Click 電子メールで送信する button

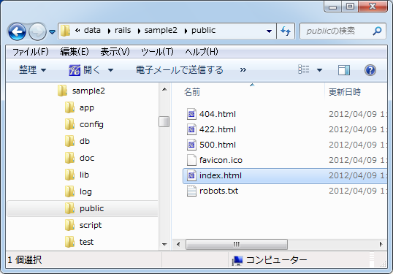180,70
